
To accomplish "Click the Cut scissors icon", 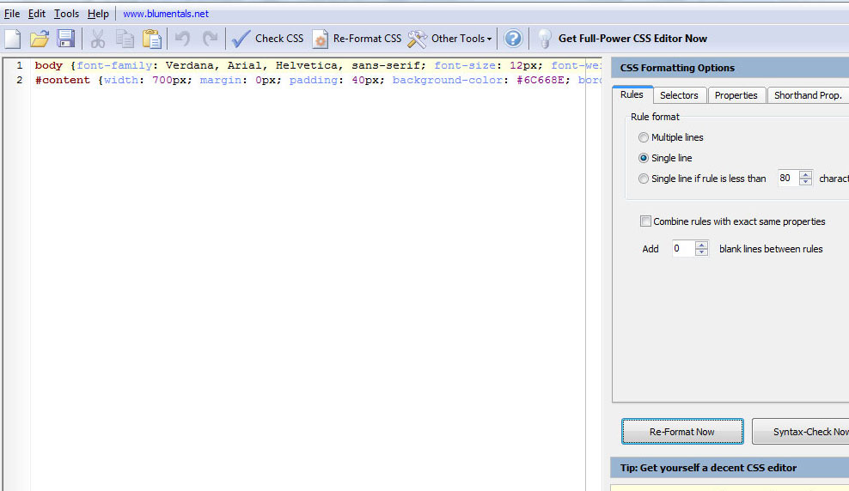I will 98,39.
